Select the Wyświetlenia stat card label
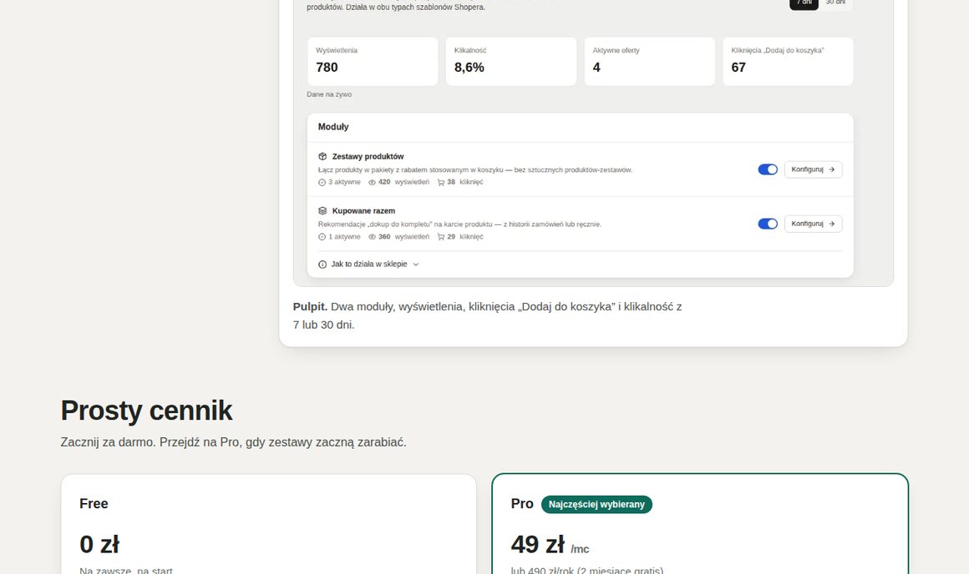The width and height of the screenshot is (969, 574). tap(336, 51)
